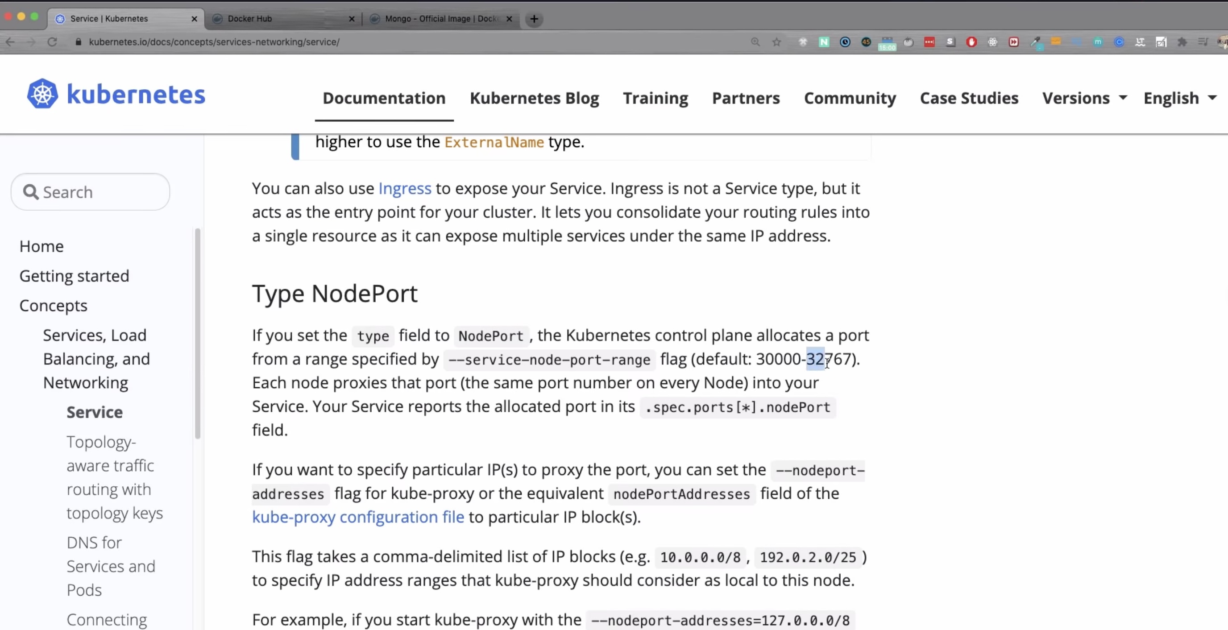The image size is (1228, 630).
Task: Click the browser forward arrow
Action: 31,42
